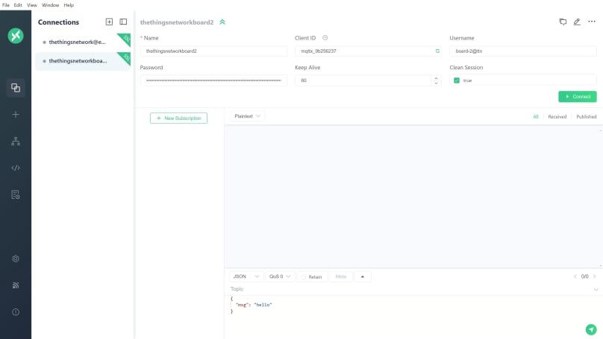Click the edit pencil icon
The image size is (603, 339).
(x=577, y=22)
